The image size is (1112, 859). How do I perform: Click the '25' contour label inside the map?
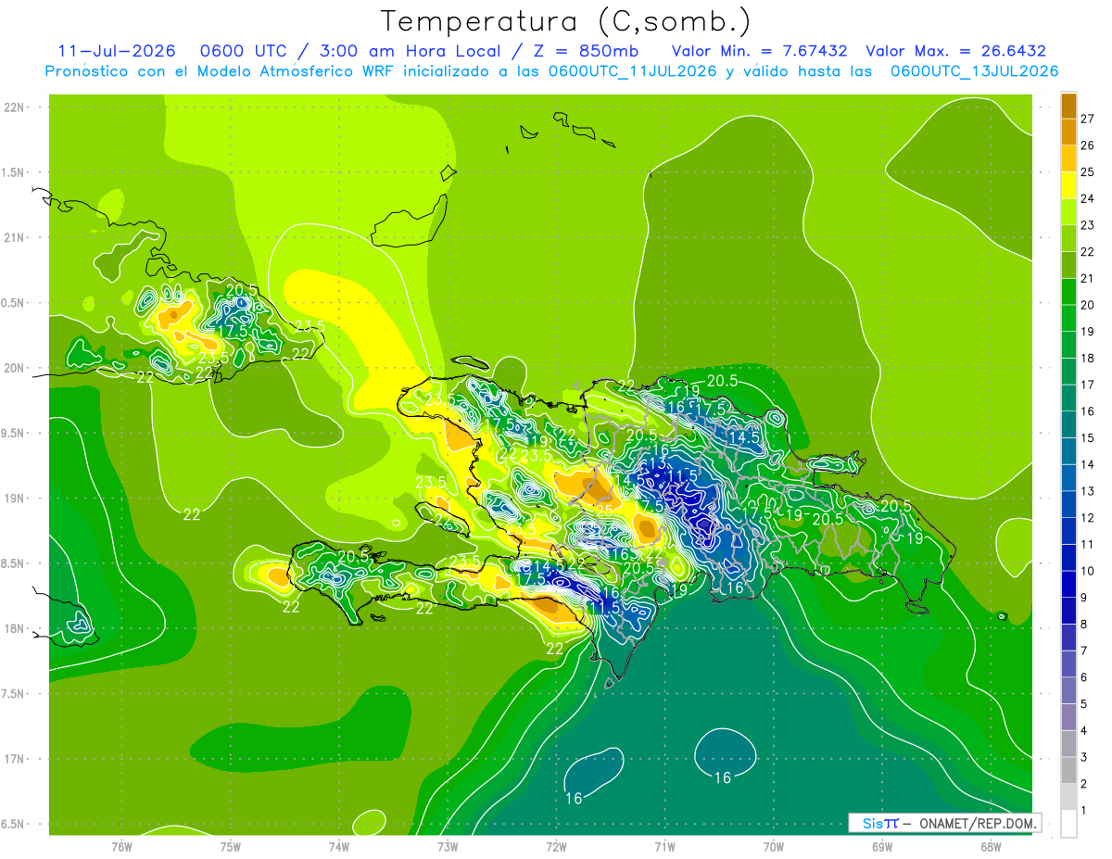[x=604, y=510]
